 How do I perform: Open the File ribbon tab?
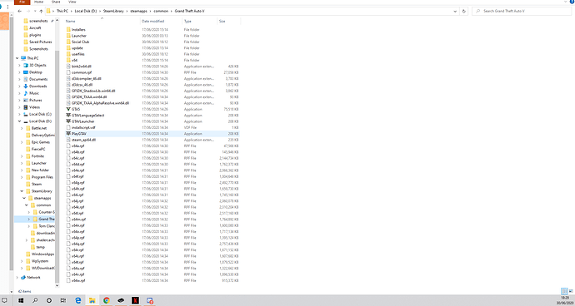point(22,2)
